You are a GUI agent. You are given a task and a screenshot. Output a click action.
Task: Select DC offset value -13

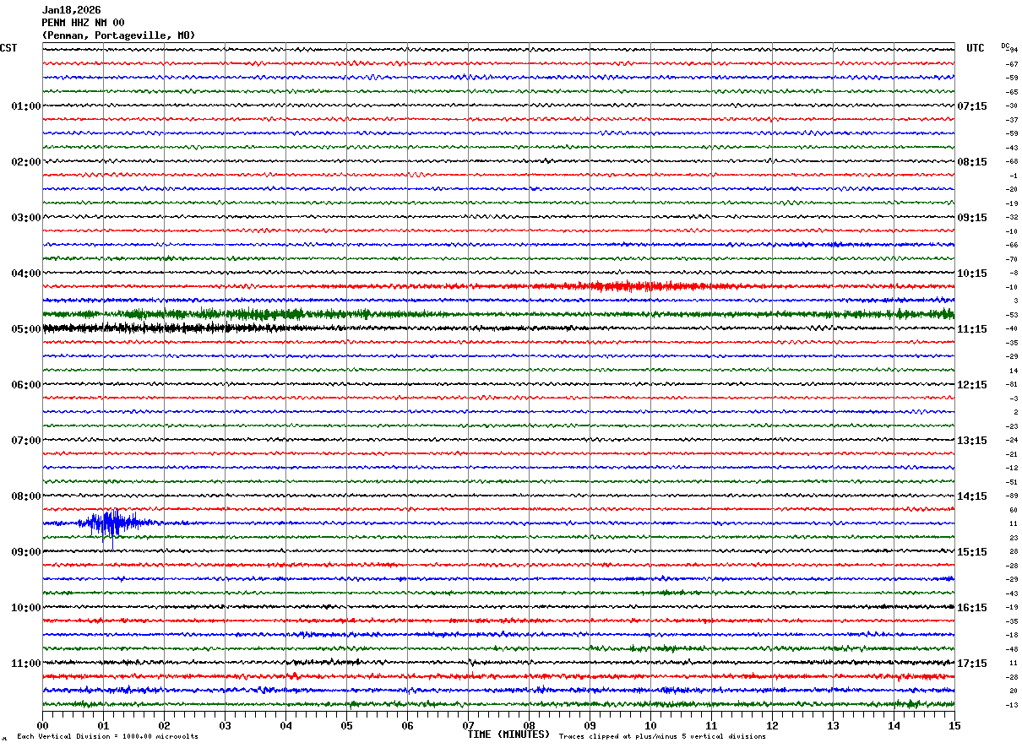pyautogui.click(x=1010, y=705)
